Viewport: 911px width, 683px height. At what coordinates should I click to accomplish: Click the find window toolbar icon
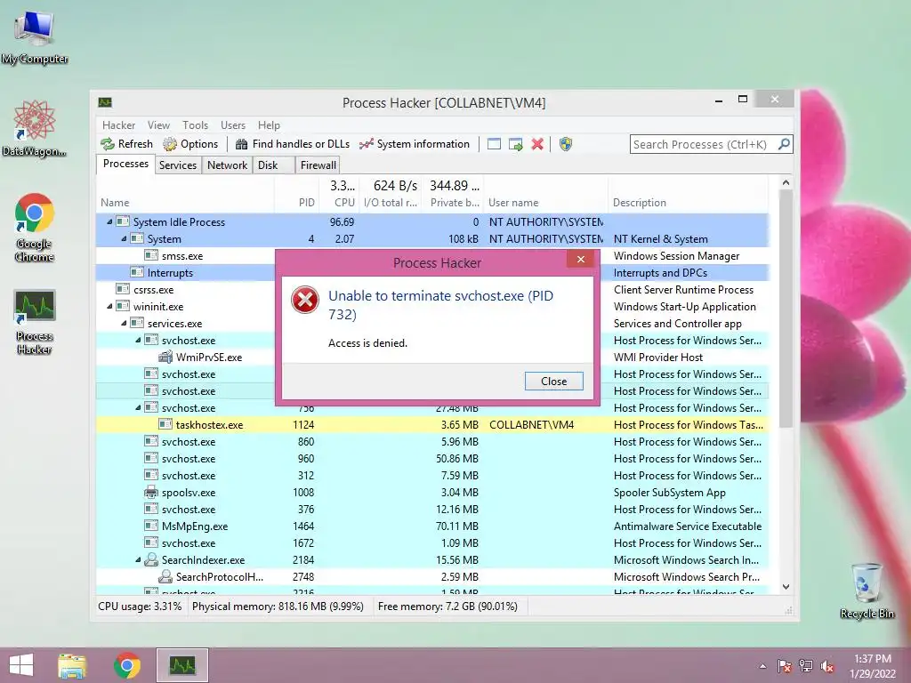click(494, 144)
